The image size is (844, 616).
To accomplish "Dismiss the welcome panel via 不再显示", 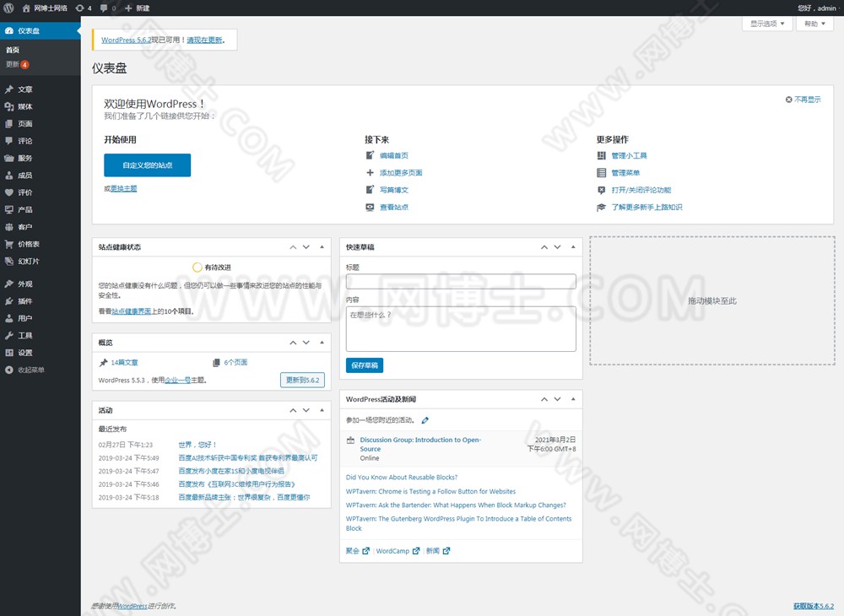I will 803,100.
